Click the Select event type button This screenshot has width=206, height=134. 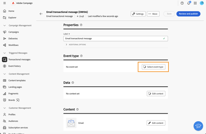click(154, 67)
